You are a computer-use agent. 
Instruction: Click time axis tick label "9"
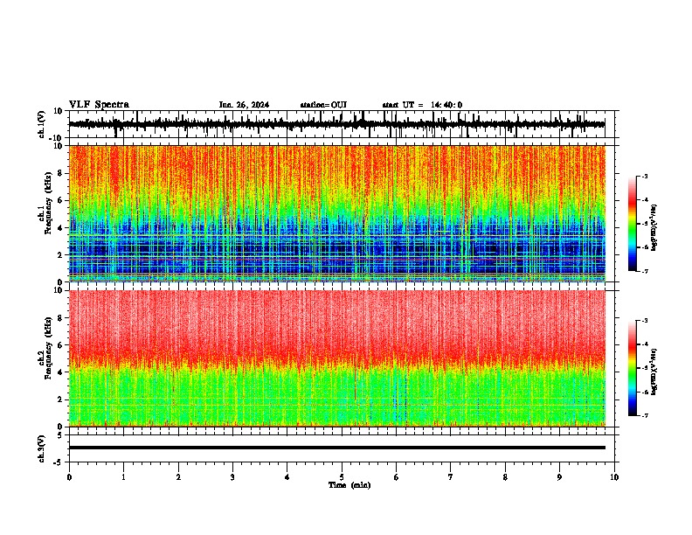point(559,477)
